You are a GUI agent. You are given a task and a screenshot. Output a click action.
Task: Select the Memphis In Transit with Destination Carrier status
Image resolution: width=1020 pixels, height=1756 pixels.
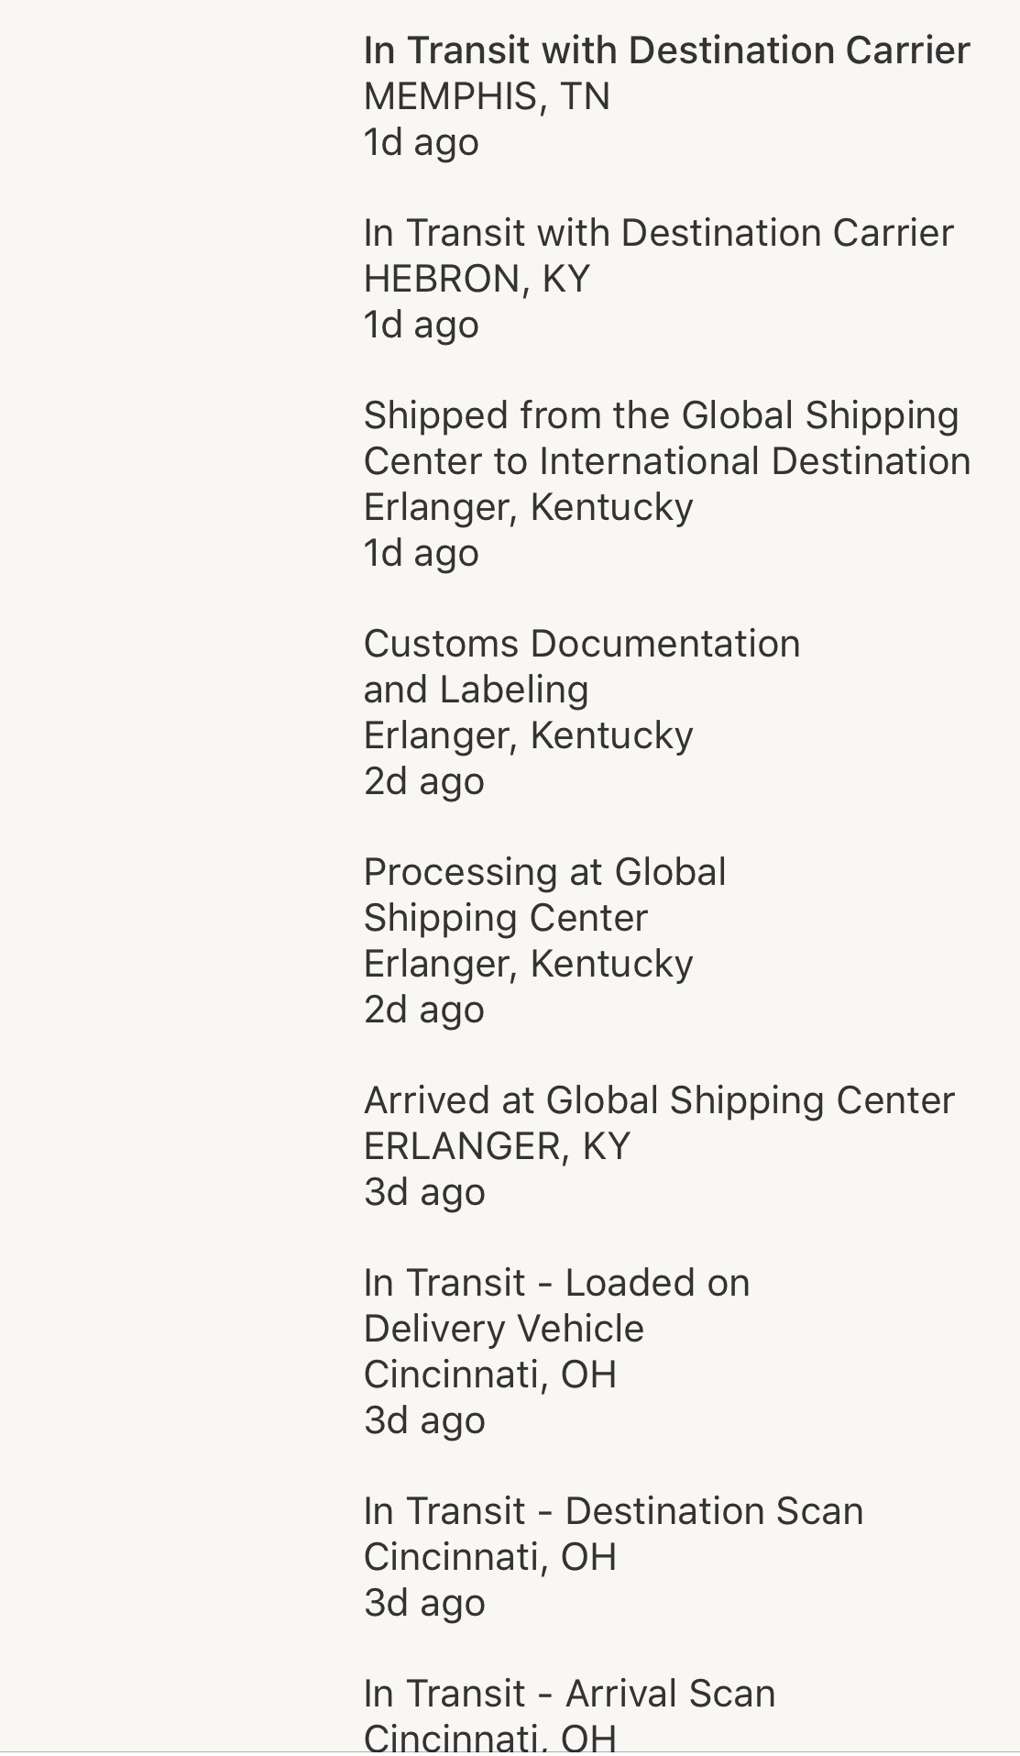[x=666, y=50]
